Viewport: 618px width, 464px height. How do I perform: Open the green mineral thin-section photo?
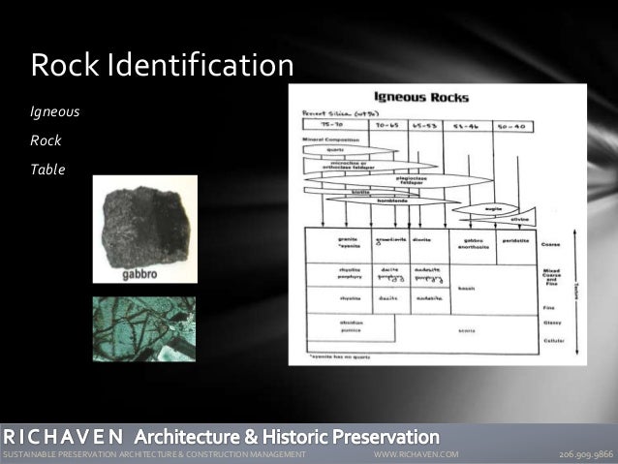[144, 329]
